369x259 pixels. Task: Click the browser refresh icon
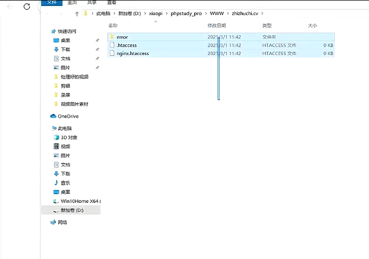tap(27, 6)
